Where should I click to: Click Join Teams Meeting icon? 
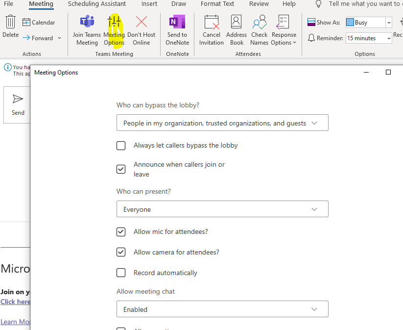coord(87,22)
